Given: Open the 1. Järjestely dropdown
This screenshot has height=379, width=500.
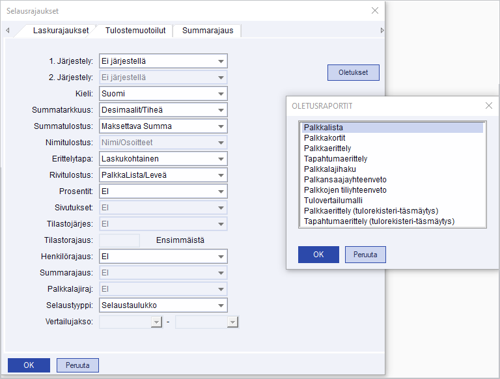Looking at the screenshot, I should pos(221,61).
